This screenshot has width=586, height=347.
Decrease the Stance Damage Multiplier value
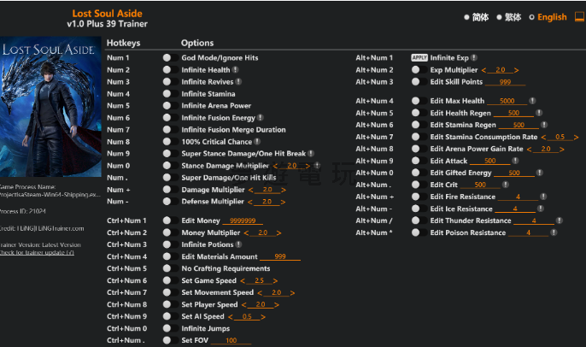coord(275,166)
